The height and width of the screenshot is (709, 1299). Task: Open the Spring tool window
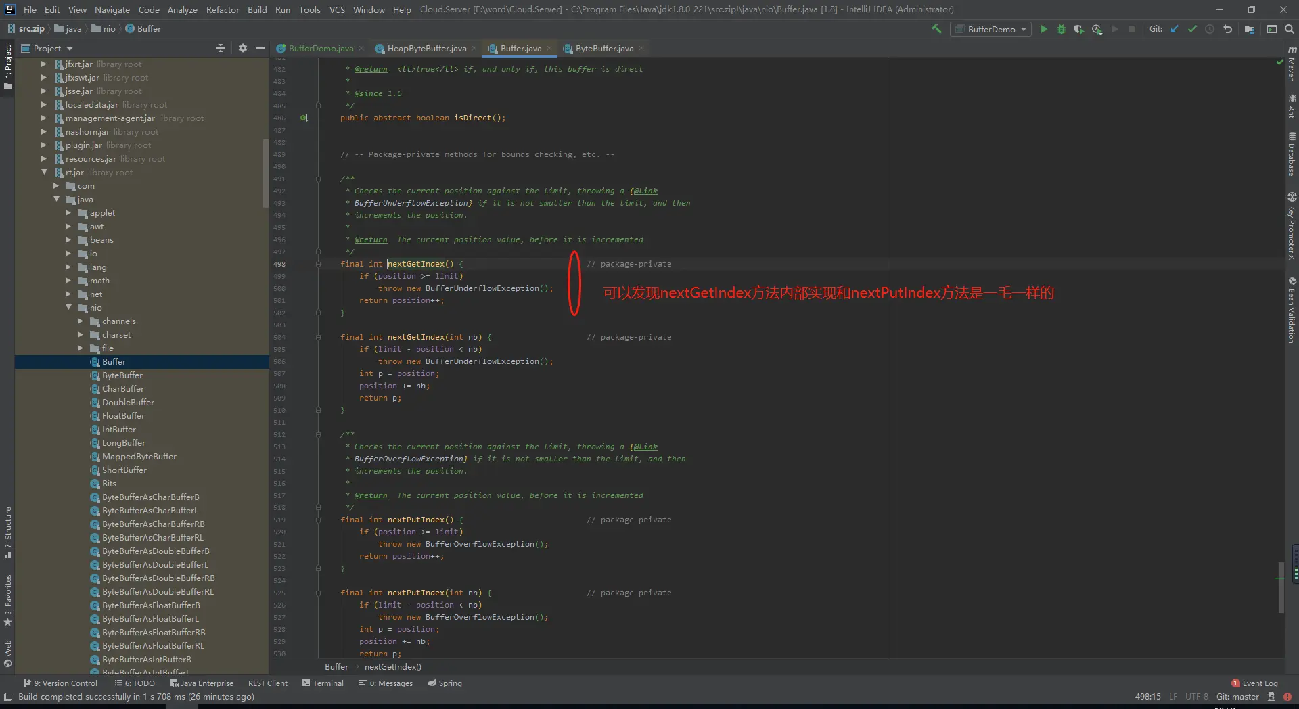pos(445,683)
